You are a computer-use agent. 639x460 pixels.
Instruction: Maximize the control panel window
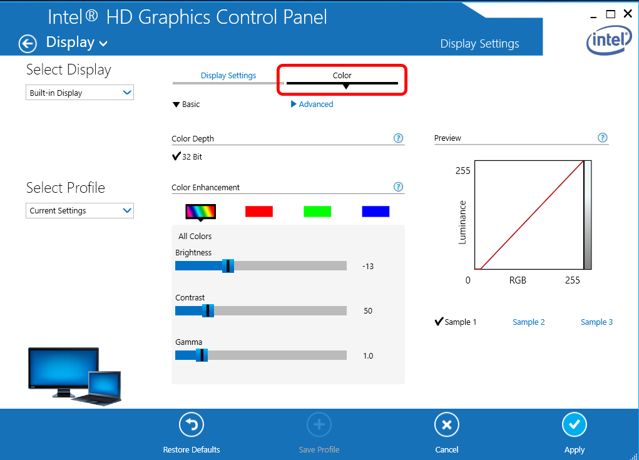pyautogui.click(x=610, y=14)
